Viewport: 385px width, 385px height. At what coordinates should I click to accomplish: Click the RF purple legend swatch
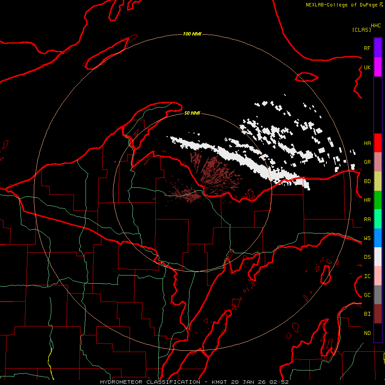click(x=378, y=48)
